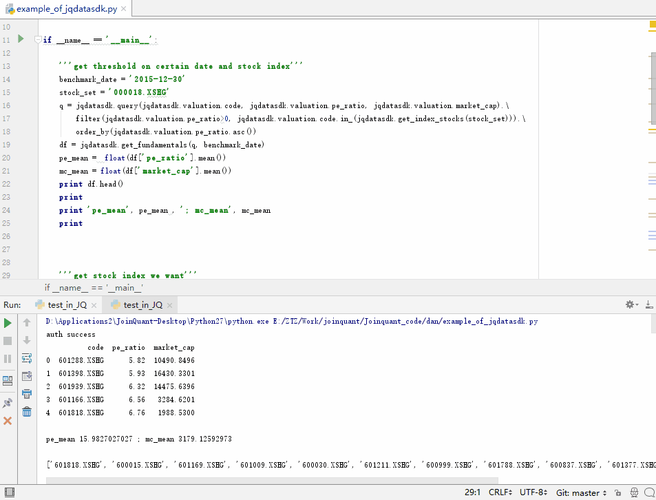This screenshot has width=656, height=500.
Task: Click the line 22 gutter number
Action: 6,184
